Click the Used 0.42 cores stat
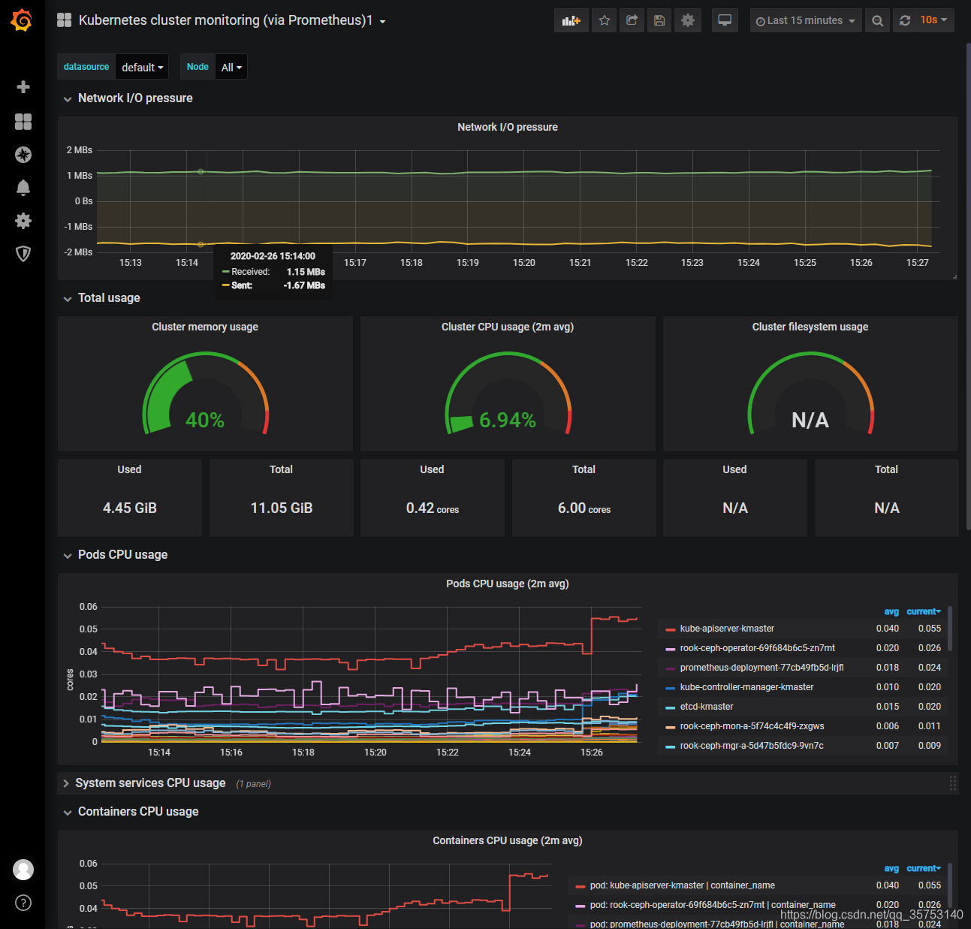Image resolution: width=971 pixels, height=929 pixels. [433, 508]
